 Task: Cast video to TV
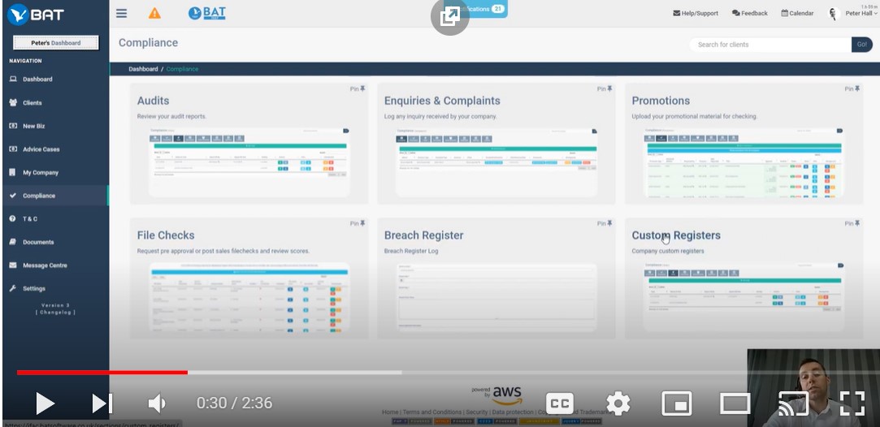coord(793,403)
